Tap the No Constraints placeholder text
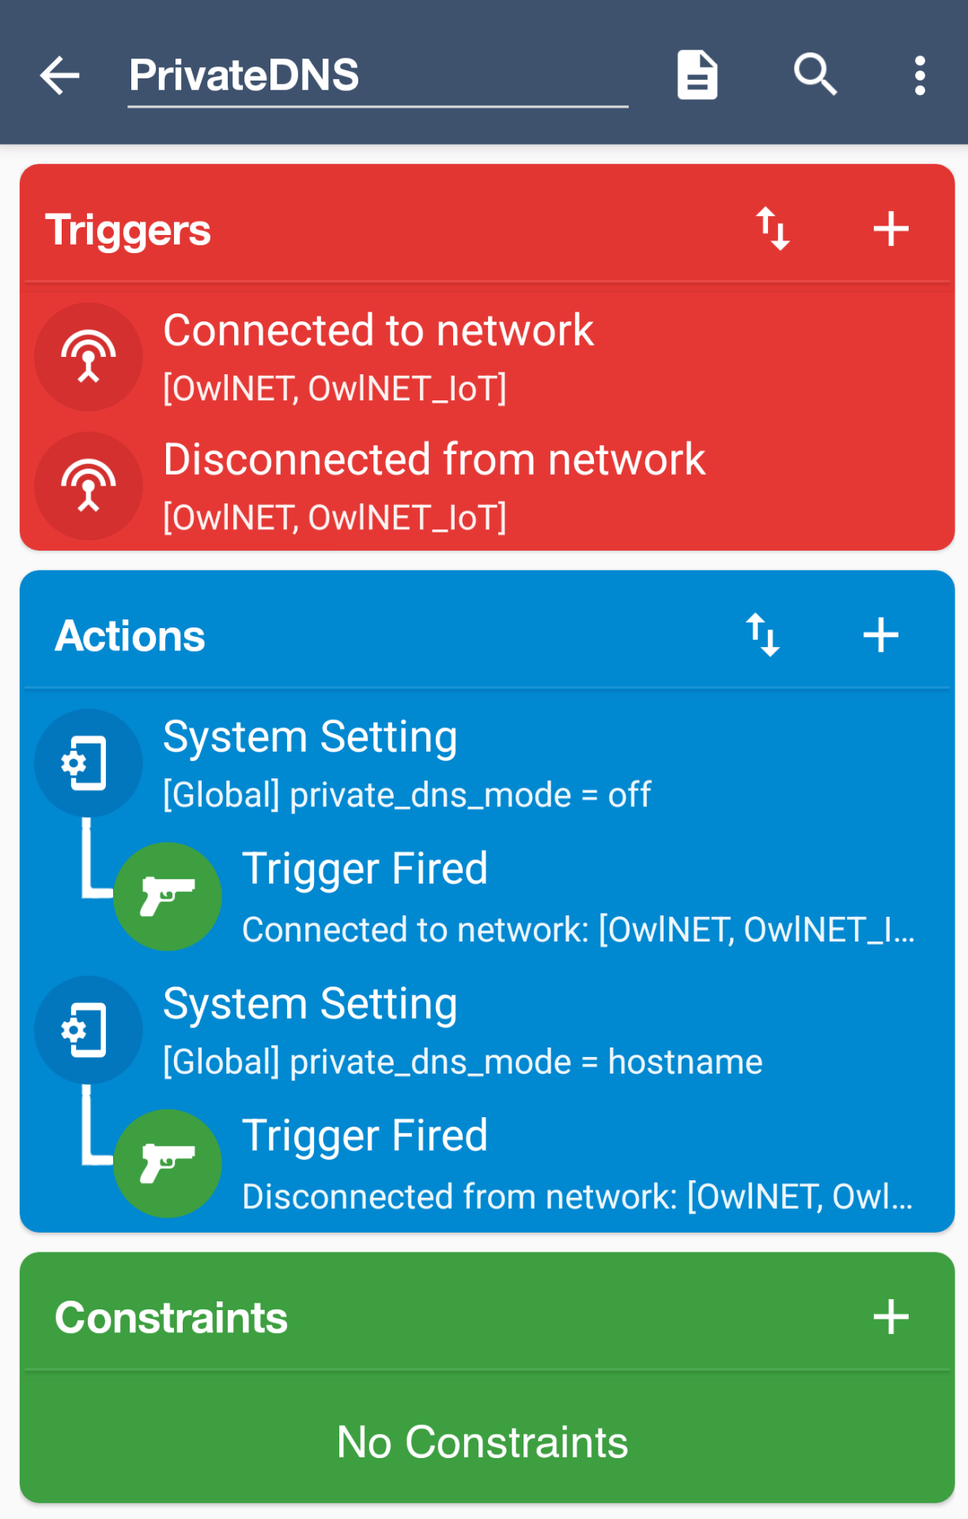 click(x=482, y=1441)
